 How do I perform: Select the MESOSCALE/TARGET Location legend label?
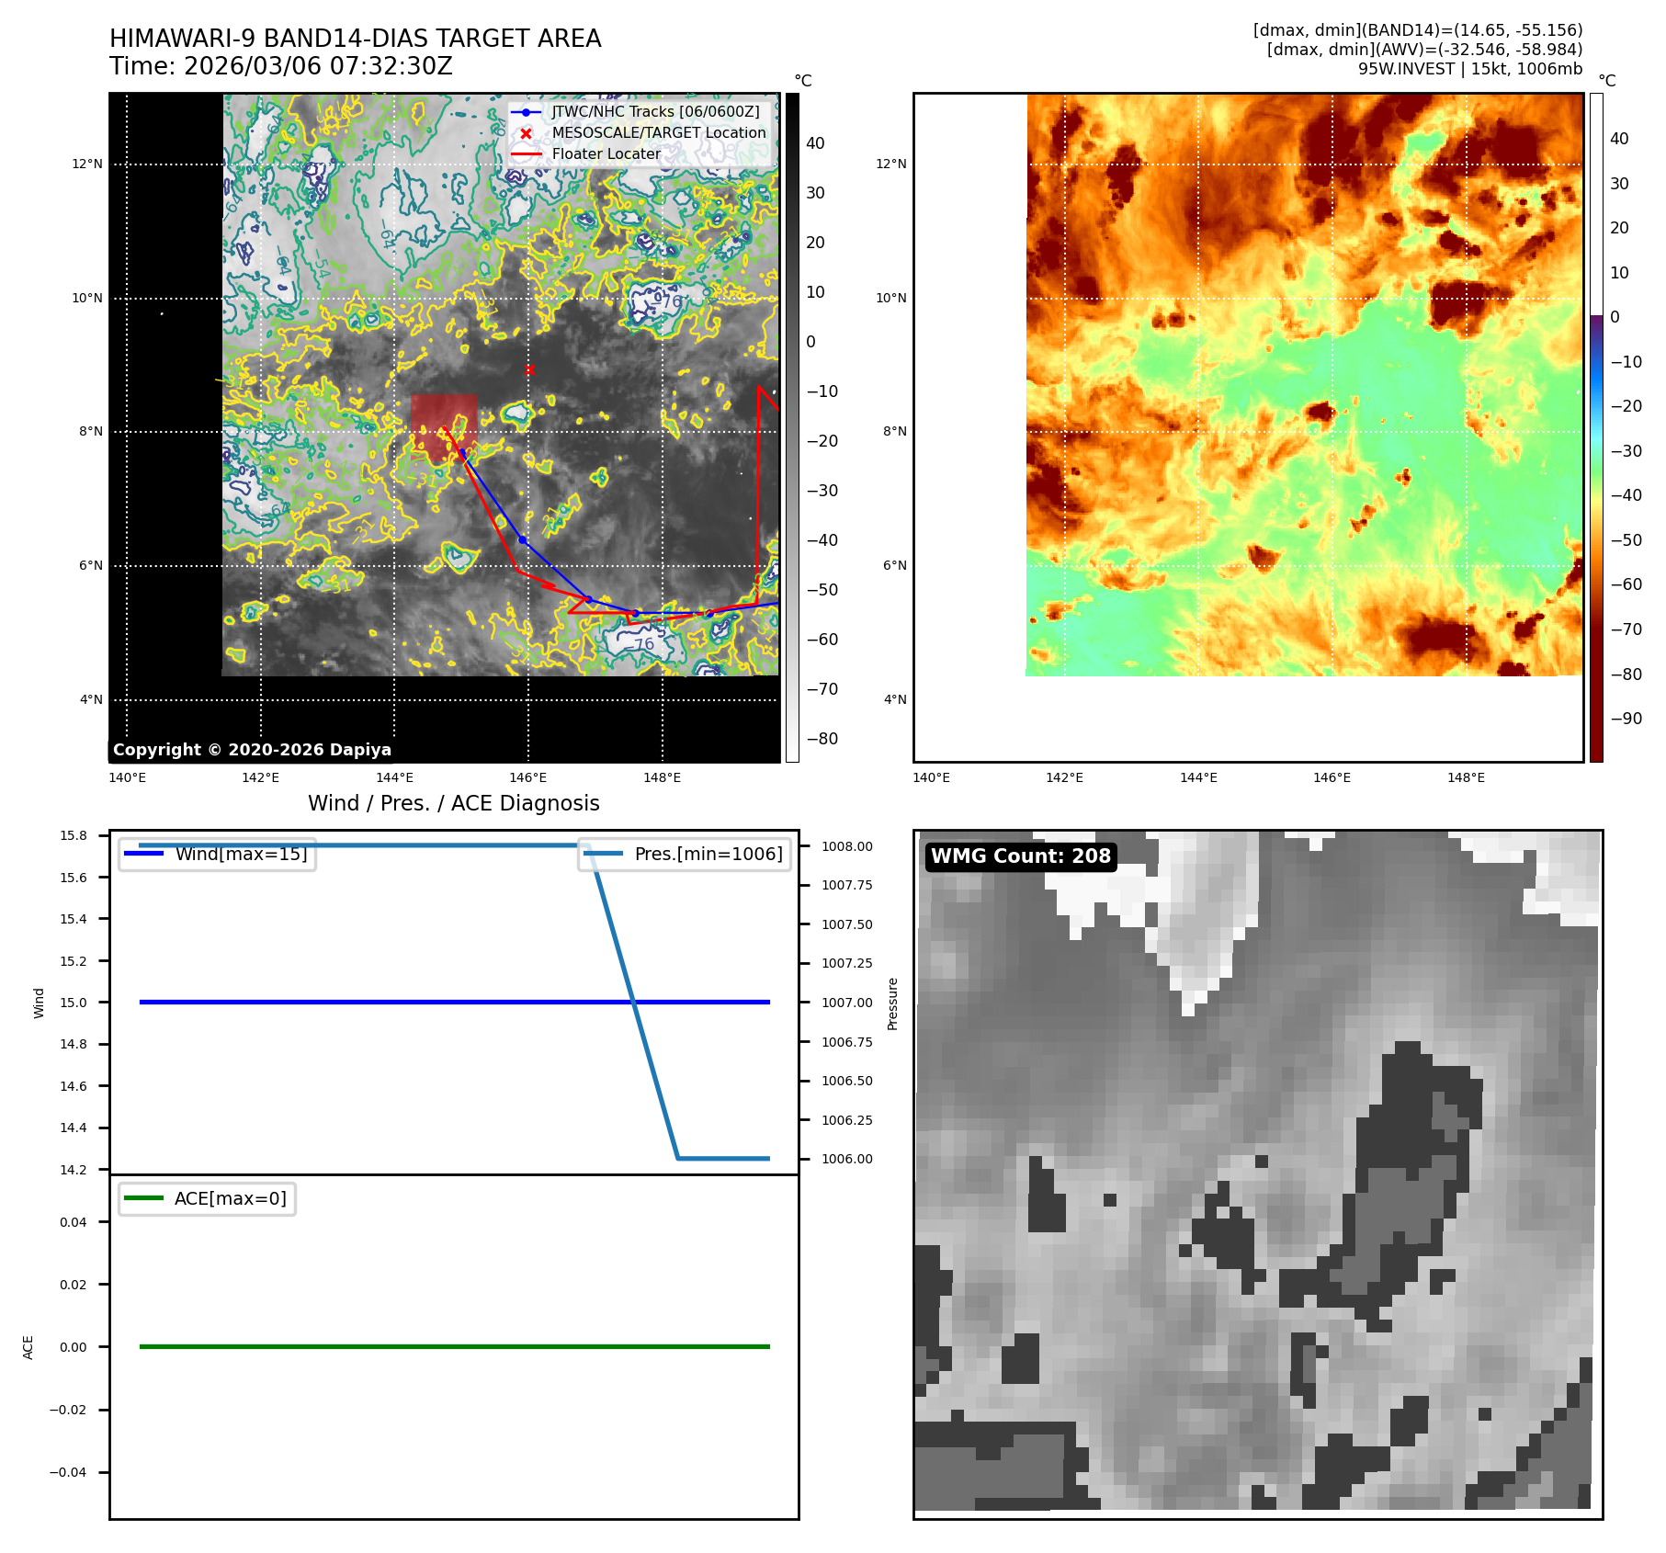click(659, 133)
